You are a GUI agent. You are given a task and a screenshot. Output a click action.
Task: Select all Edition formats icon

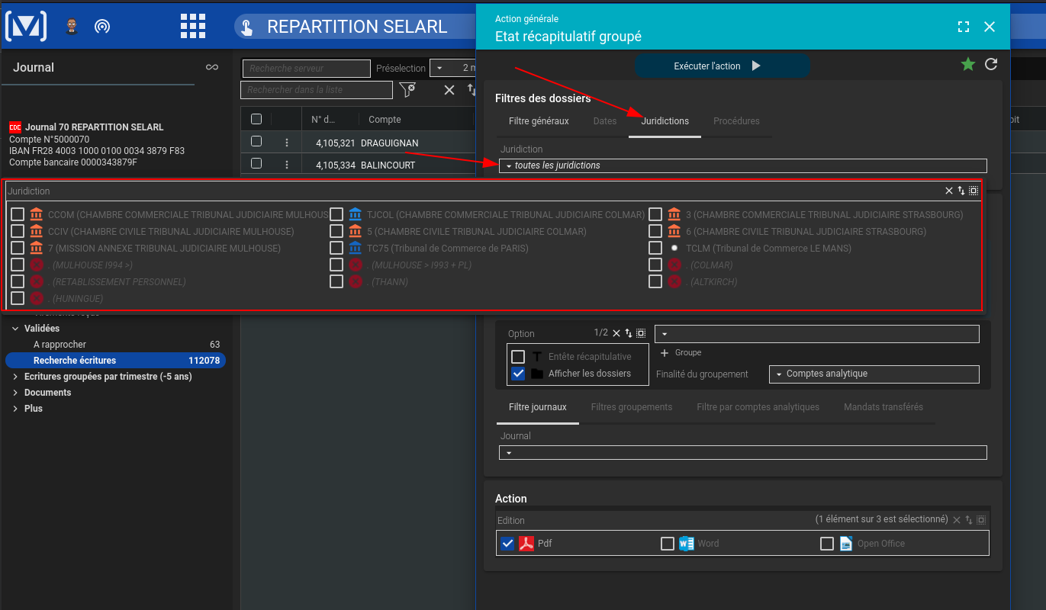click(x=981, y=520)
